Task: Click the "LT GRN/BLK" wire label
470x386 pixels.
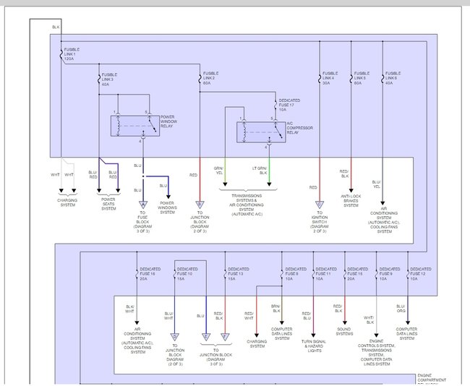Action: tap(260, 171)
